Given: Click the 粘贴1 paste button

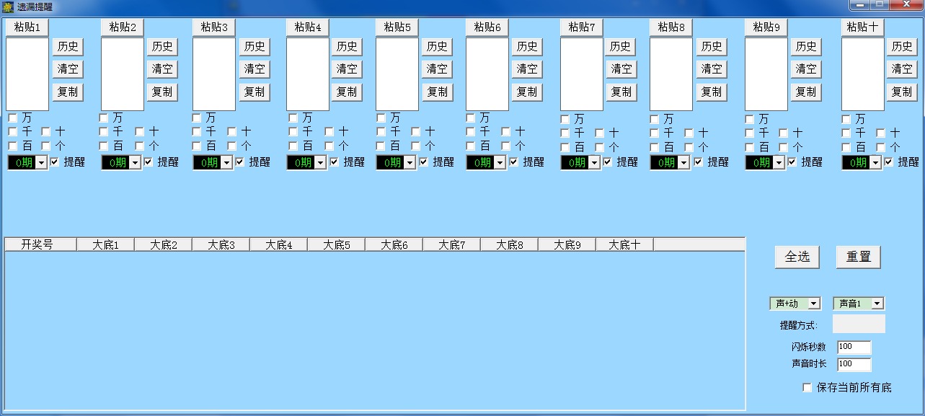Looking at the screenshot, I should pyautogui.click(x=27, y=27).
